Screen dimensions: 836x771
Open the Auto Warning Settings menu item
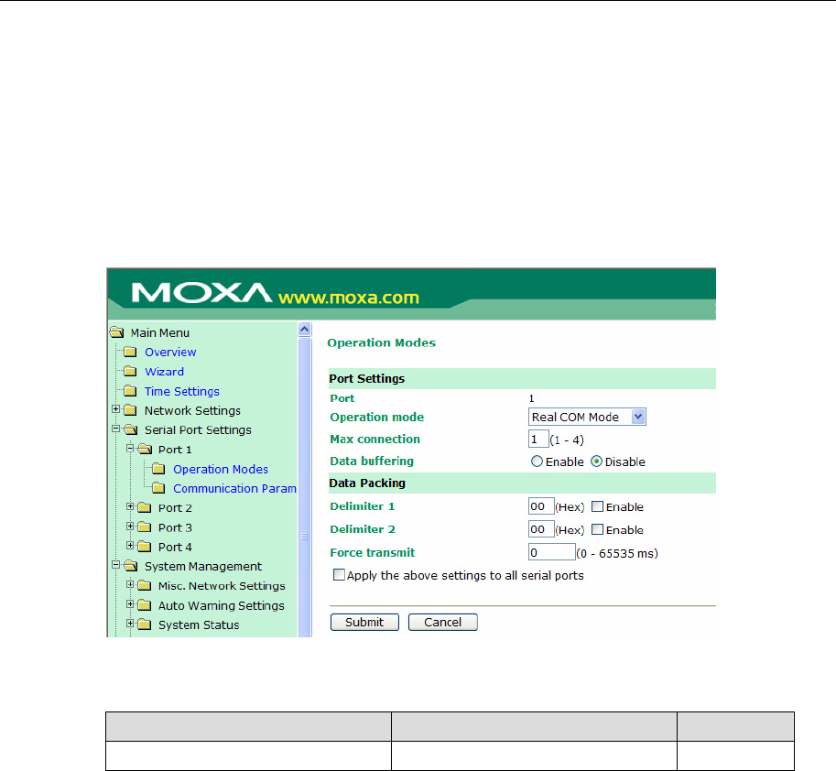221,605
